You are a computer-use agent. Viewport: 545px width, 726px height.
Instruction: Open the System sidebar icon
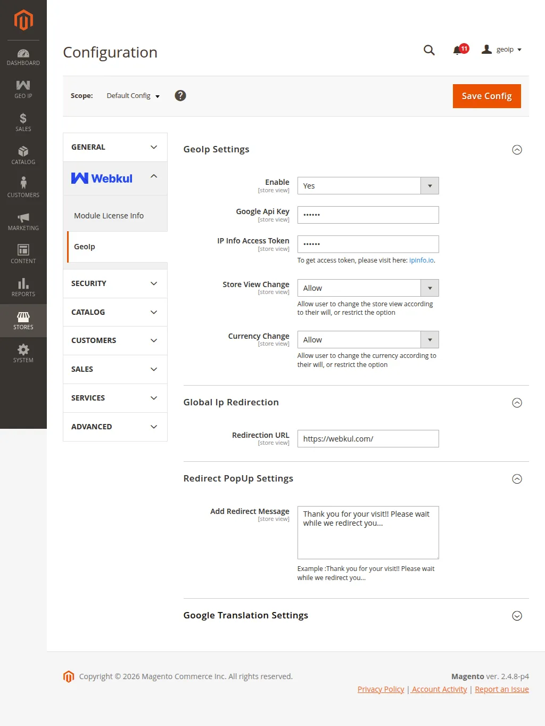[23, 354]
